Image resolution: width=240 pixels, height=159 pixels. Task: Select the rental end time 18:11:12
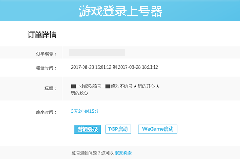point(149,67)
